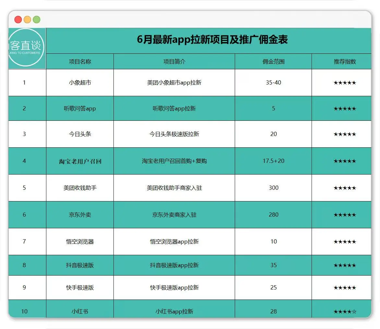Click the star rating in 抖音极速版 row

point(345,266)
